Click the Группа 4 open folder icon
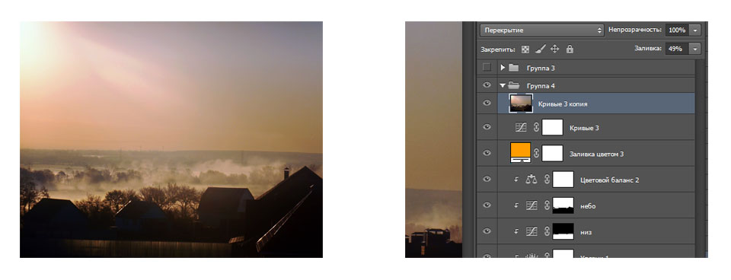Image resolution: width=731 pixels, height=280 pixels. coord(514,86)
